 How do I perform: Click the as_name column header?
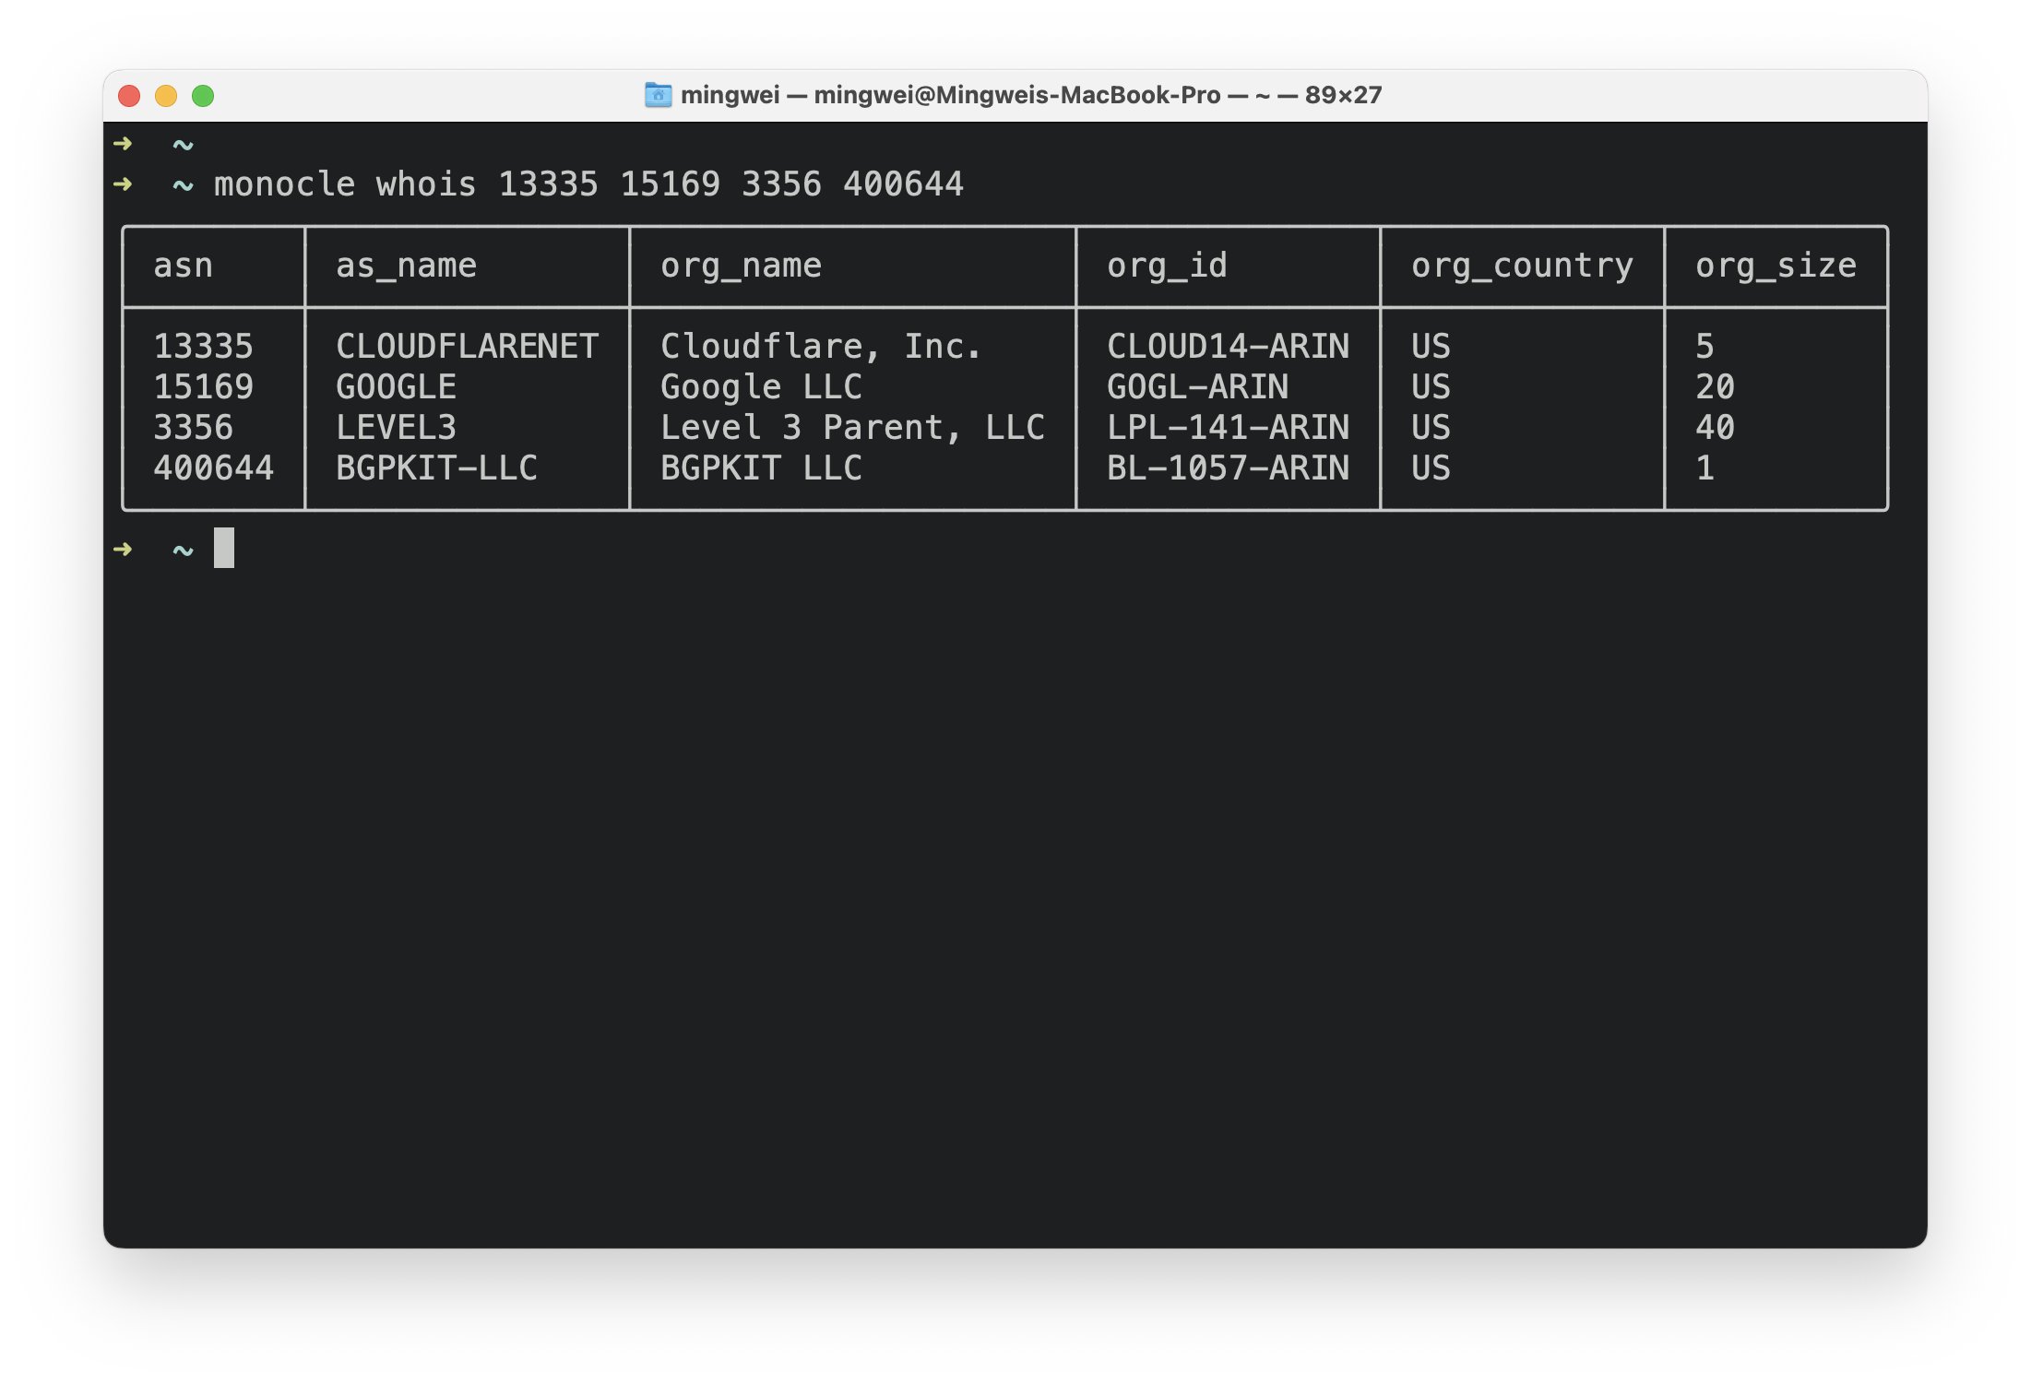(x=406, y=266)
